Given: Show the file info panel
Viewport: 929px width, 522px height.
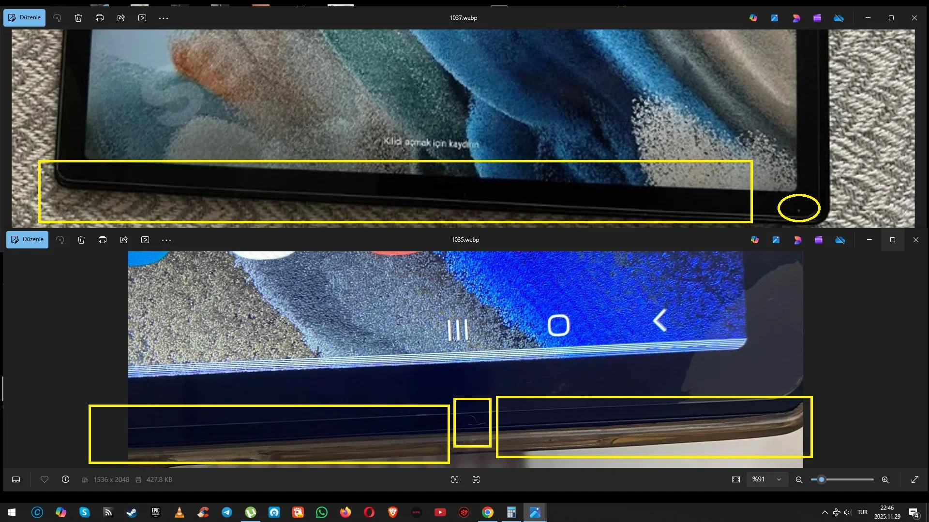Looking at the screenshot, I should coord(66,479).
